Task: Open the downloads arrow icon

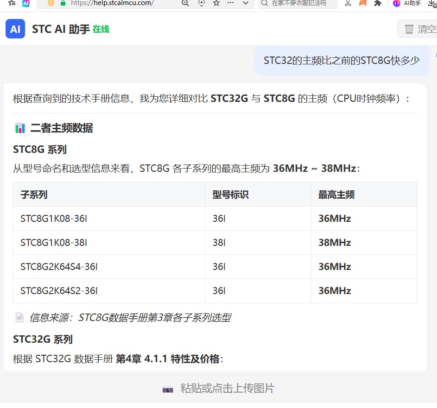Action: 432,3
